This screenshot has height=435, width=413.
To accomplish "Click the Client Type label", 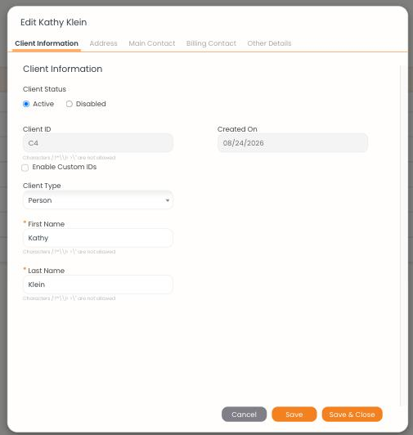I will click(42, 186).
